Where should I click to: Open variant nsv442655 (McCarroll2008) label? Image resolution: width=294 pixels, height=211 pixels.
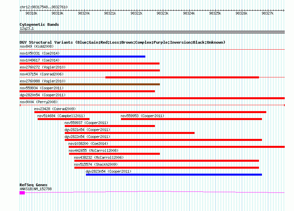93,150
